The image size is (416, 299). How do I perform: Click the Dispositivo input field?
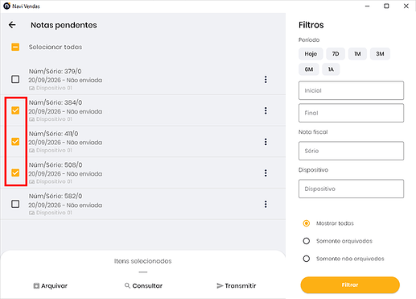click(351, 189)
